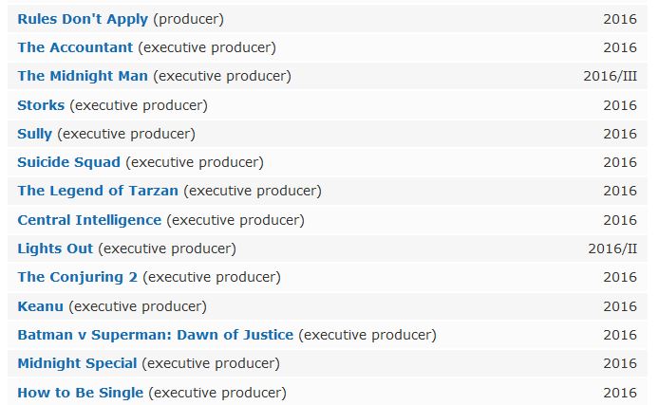659x405 pixels.
Task: Open the Lights Out film page
Action: click(x=55, y=249)
